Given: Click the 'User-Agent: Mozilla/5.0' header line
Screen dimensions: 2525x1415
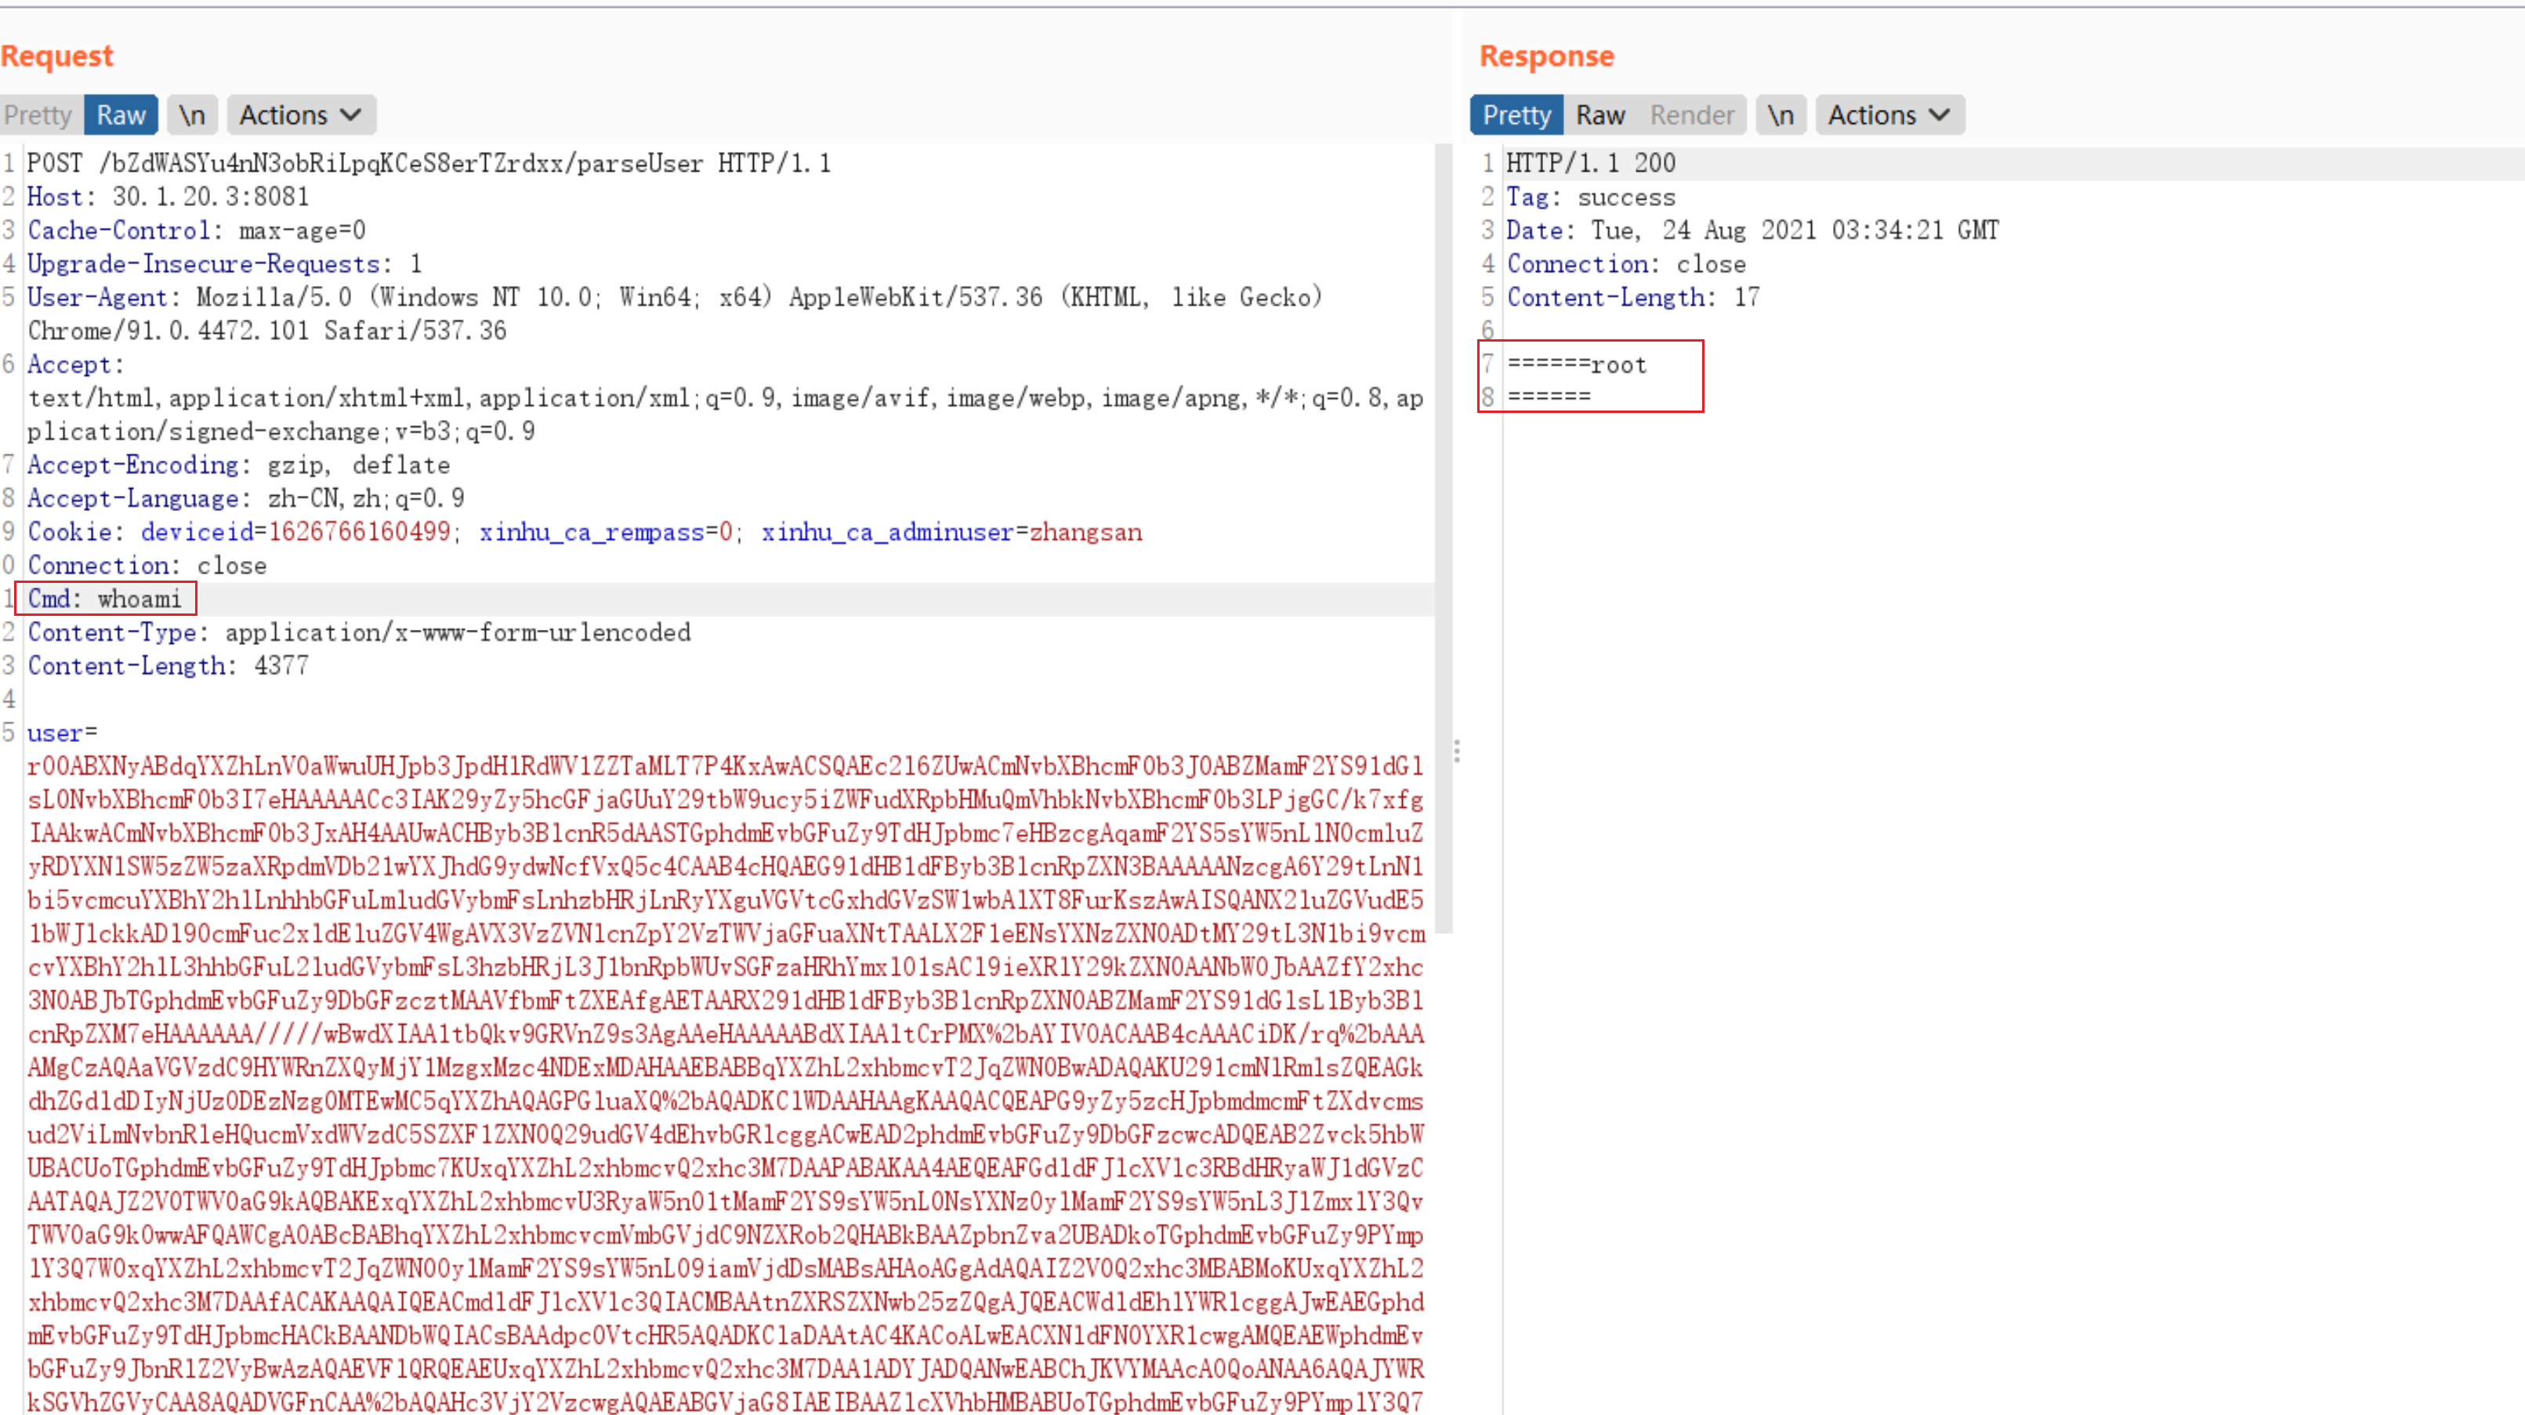Looking at the screenshot, I should (675, 297).
